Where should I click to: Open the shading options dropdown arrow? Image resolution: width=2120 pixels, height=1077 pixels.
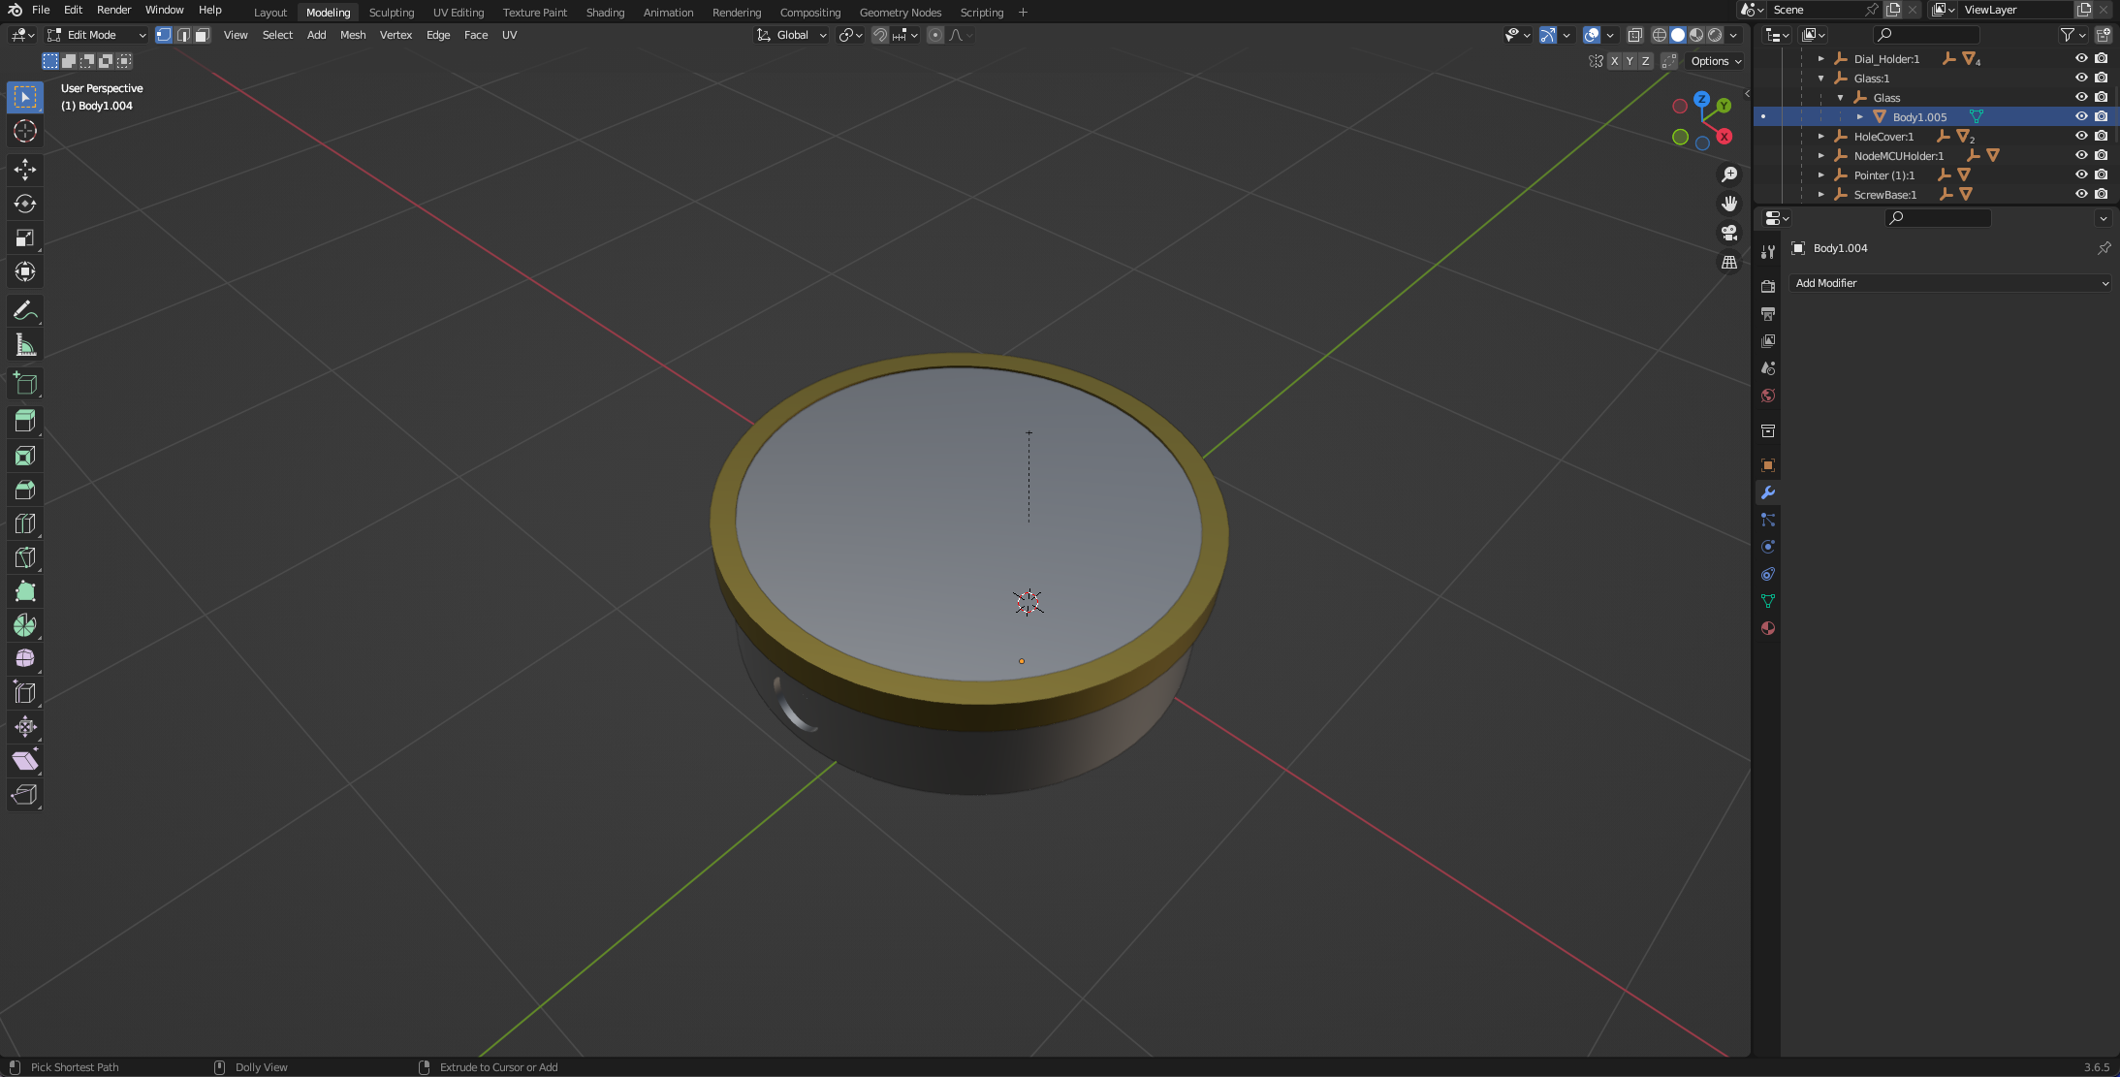1734,35
